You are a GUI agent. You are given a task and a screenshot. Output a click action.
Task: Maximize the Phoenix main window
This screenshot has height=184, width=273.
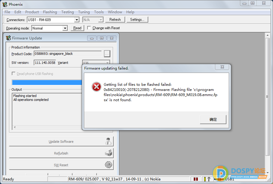click(x=253, y=3)
